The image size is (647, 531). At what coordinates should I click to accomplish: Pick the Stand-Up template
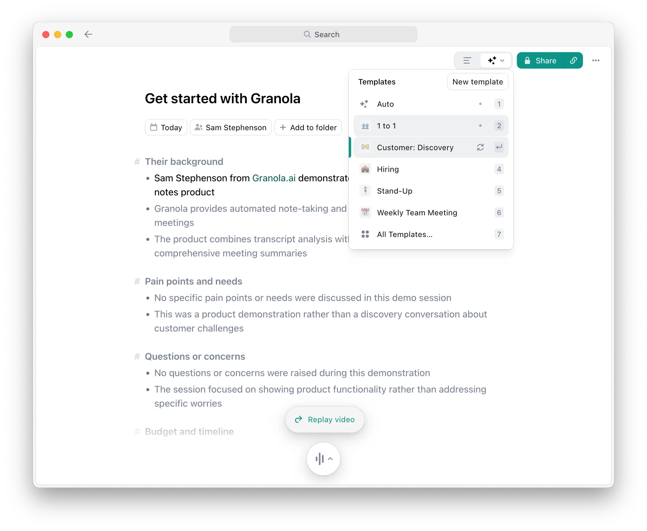tap(431, 191)
